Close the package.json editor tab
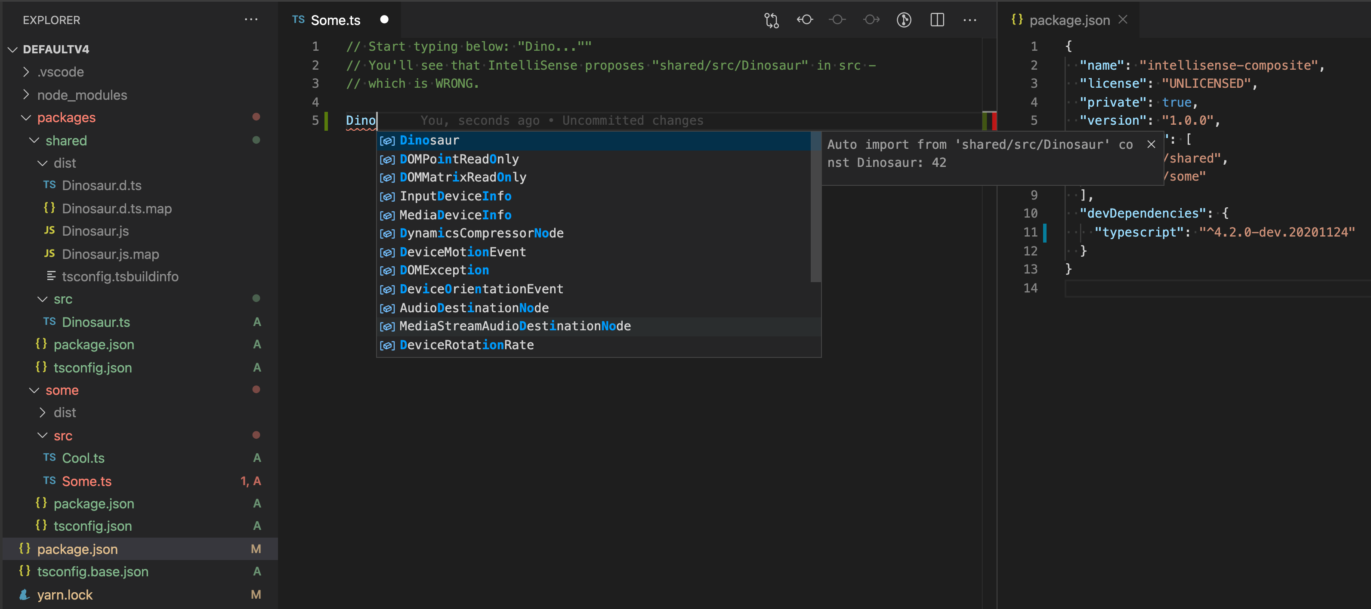 [1123, 20]
